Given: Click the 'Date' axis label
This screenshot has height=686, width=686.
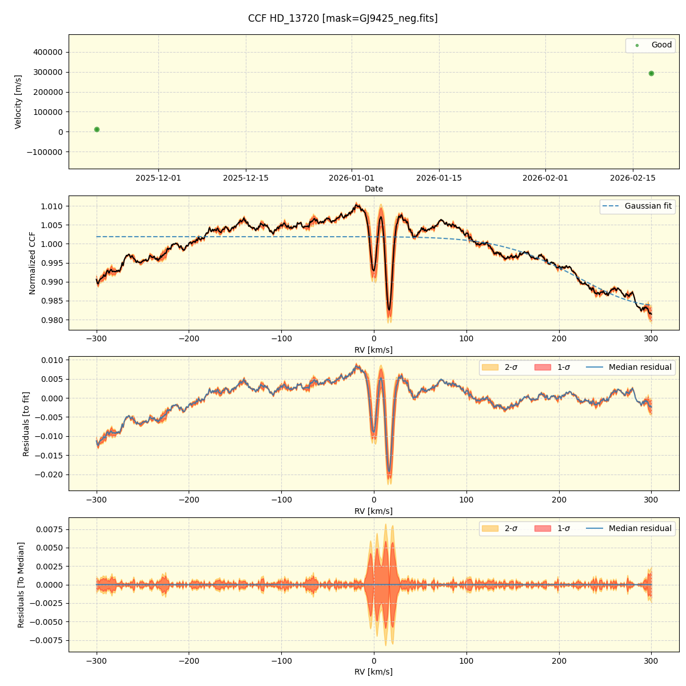Looking at the screenshot, I should pyautogui.click(x=374, y=189).
